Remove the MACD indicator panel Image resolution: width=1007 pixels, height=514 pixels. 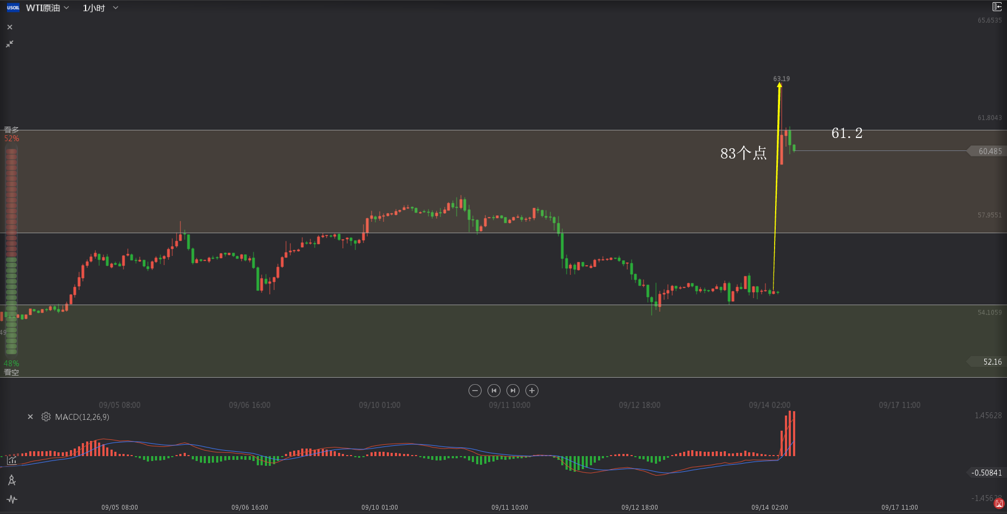tap(30, 417)
